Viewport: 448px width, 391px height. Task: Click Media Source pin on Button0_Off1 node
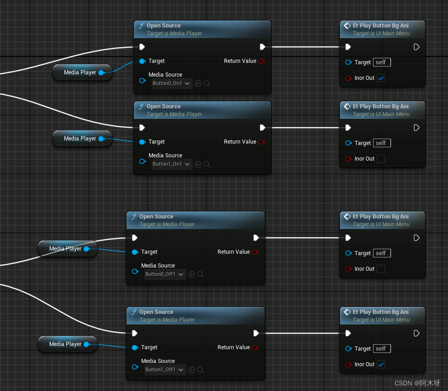135,272
